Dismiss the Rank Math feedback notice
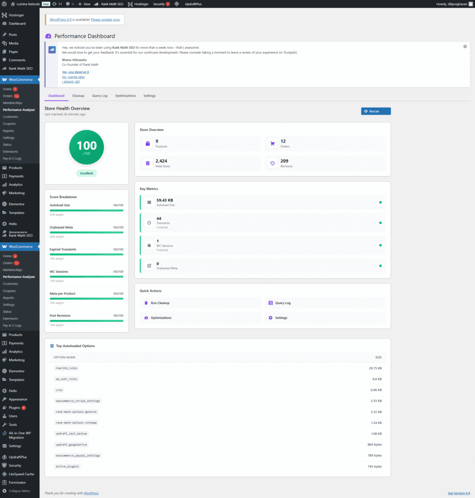 coord(465,46)
